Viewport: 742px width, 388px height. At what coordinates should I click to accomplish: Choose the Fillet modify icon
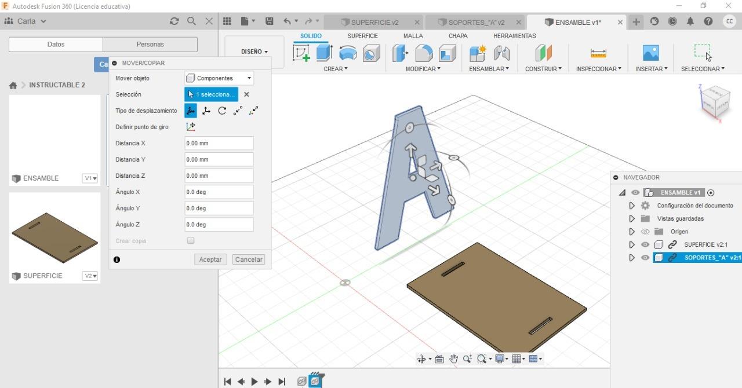pyautogui.click(x=424, y=53)
